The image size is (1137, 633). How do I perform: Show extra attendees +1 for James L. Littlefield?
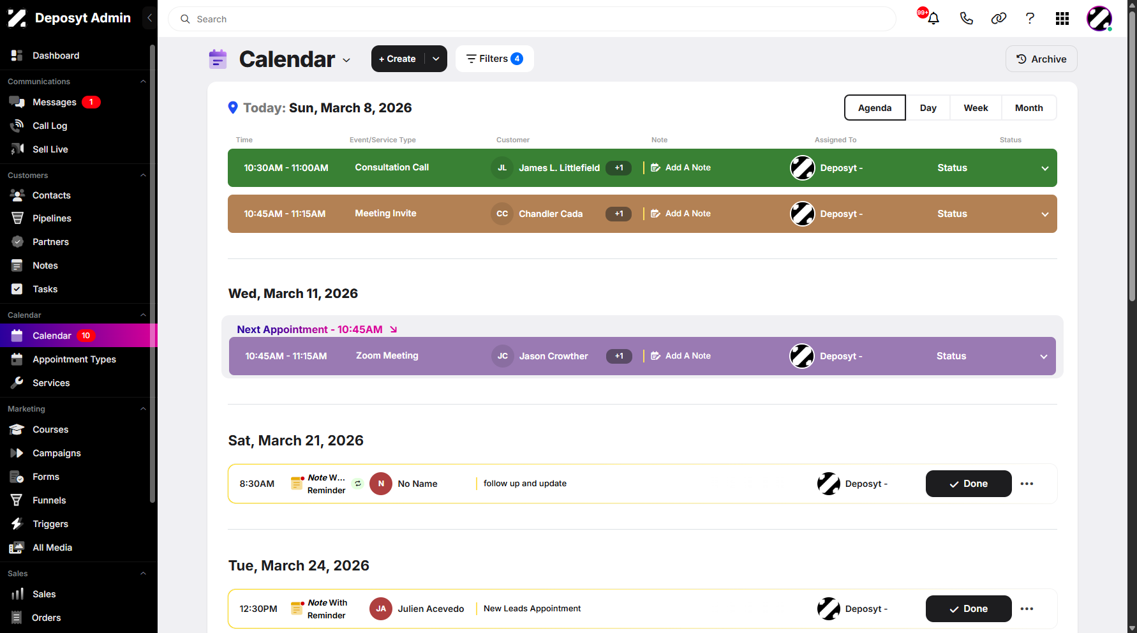pos(618,168)
